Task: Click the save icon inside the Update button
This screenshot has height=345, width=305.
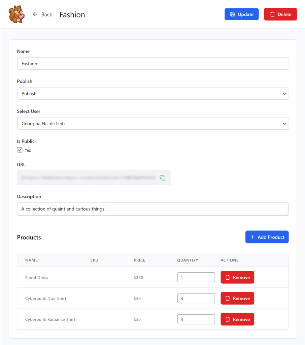Action: click(x=233, y=14)
